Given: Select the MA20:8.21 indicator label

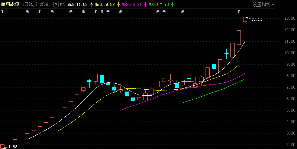Looking at the screenshot, I should 132,4.
